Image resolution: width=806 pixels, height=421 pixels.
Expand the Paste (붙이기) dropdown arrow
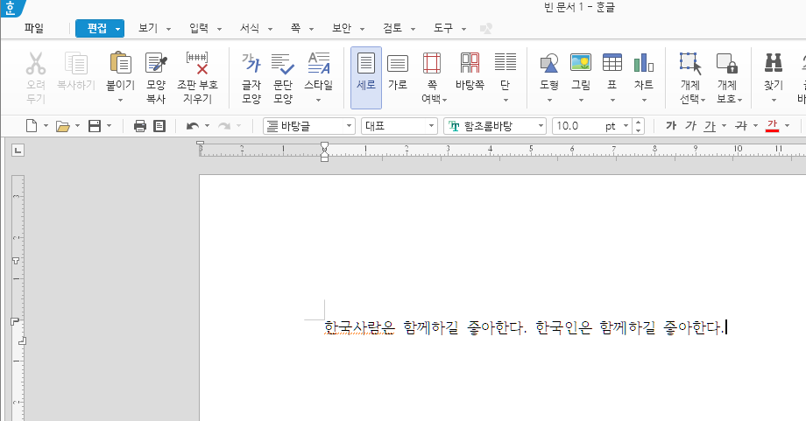120,100
